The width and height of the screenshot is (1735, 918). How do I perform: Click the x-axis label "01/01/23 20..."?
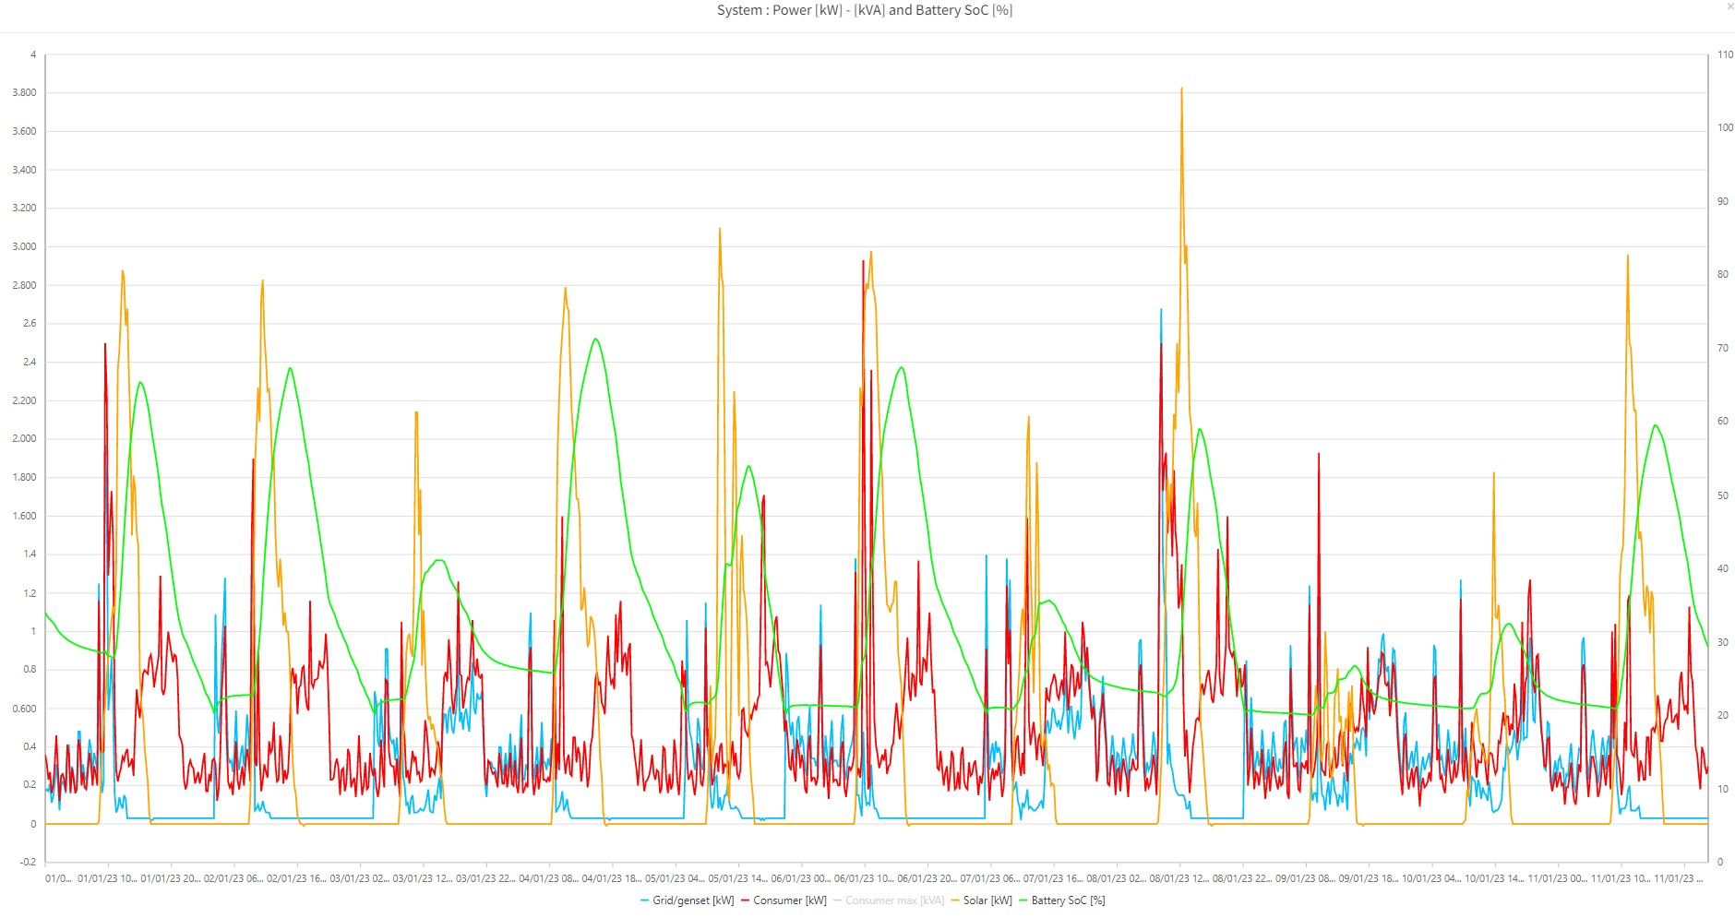[x=171, y=878]
